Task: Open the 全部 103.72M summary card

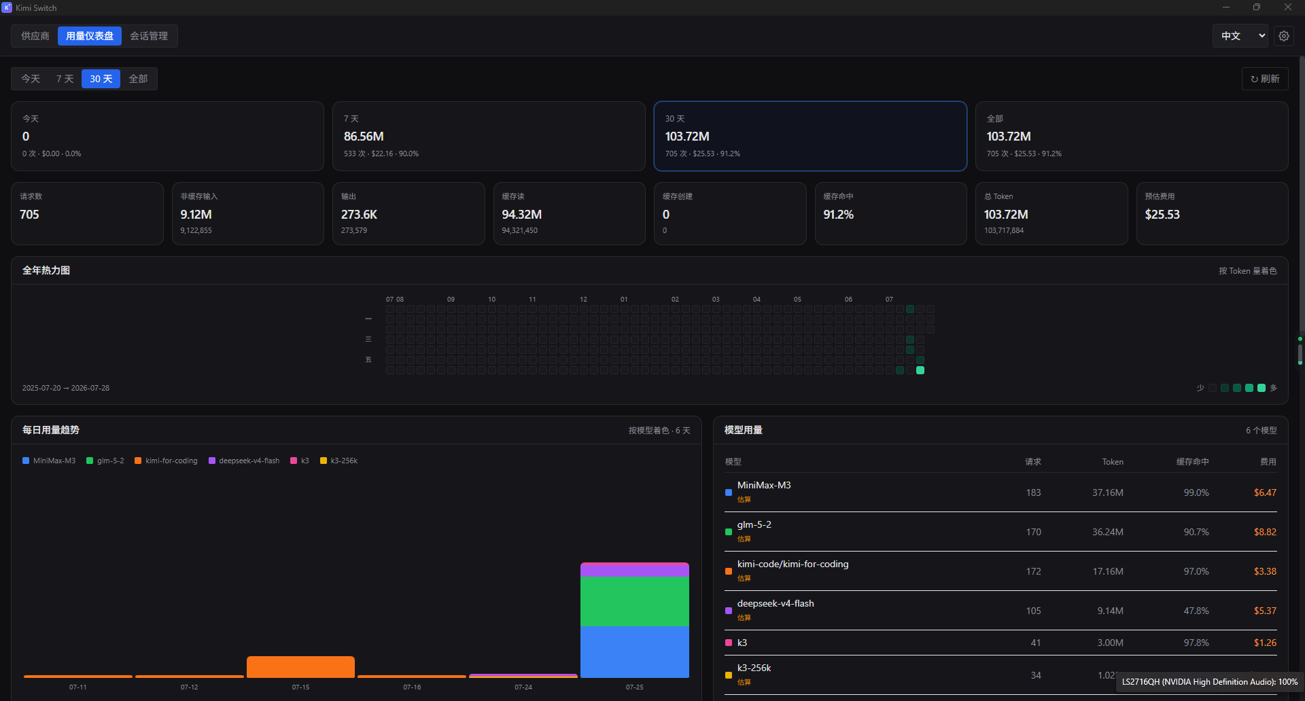Action: point(1132,136)
